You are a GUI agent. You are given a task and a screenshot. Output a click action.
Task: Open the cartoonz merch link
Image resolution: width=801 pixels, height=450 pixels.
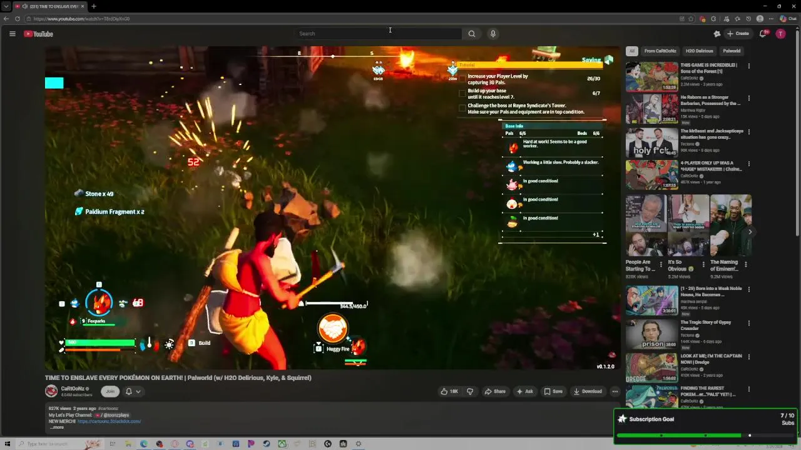pyautogui.click(x=110, y=421)
